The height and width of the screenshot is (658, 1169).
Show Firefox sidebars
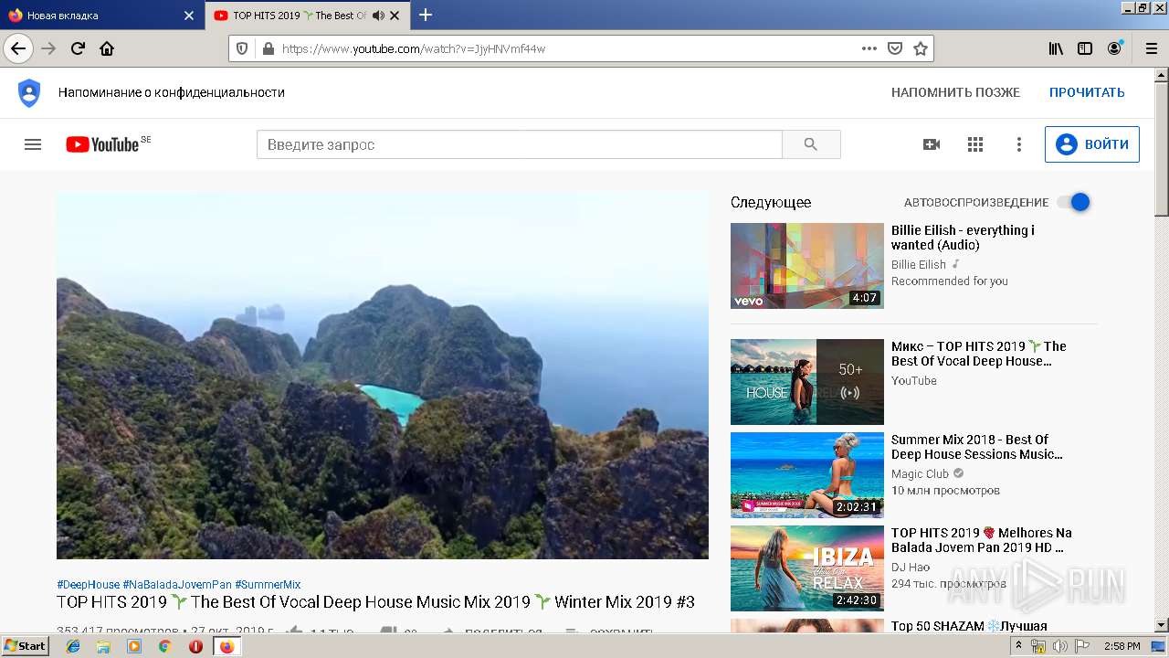click(1085, 48)
